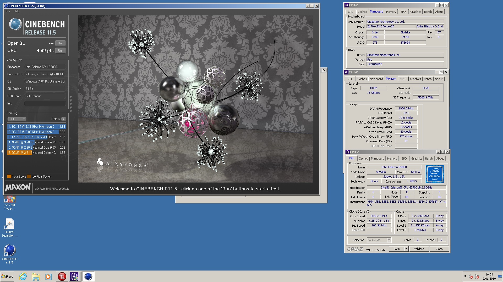Select ranking entry 2. 8C/16T @ 2.92 GHz Xeon
Viewport: 503px width, 282px height.
point(37,132)
